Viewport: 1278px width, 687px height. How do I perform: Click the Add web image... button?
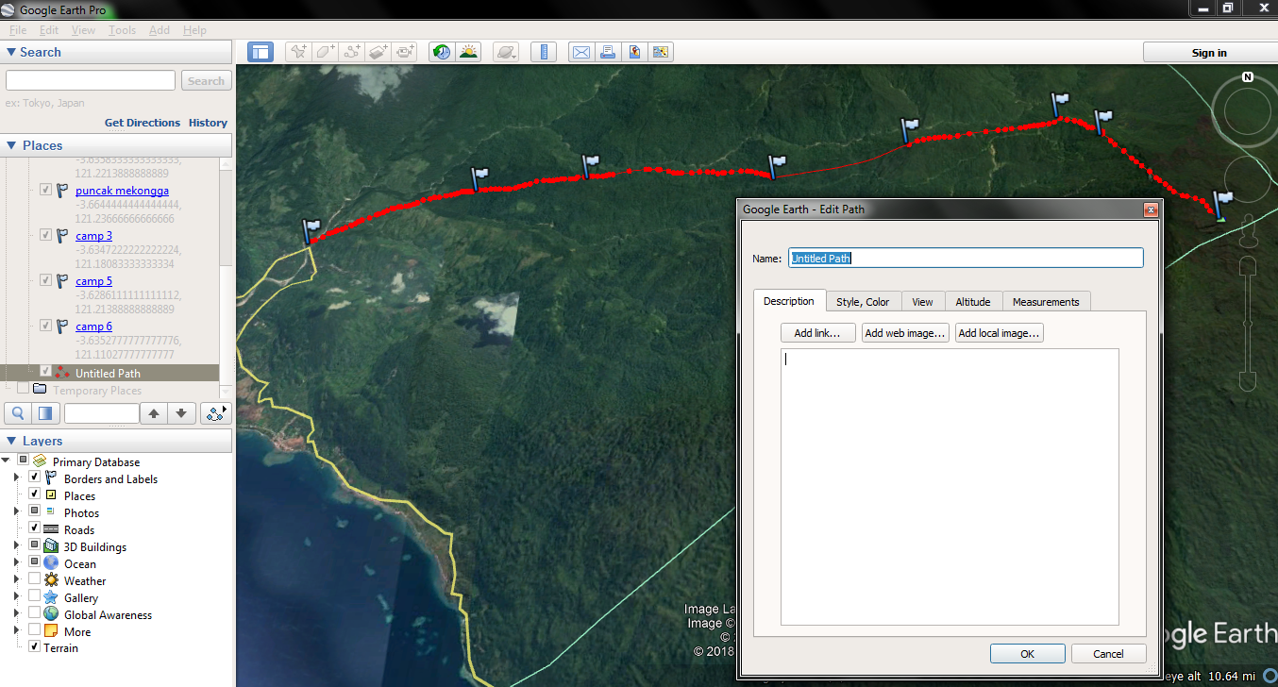tap(905, 333)
